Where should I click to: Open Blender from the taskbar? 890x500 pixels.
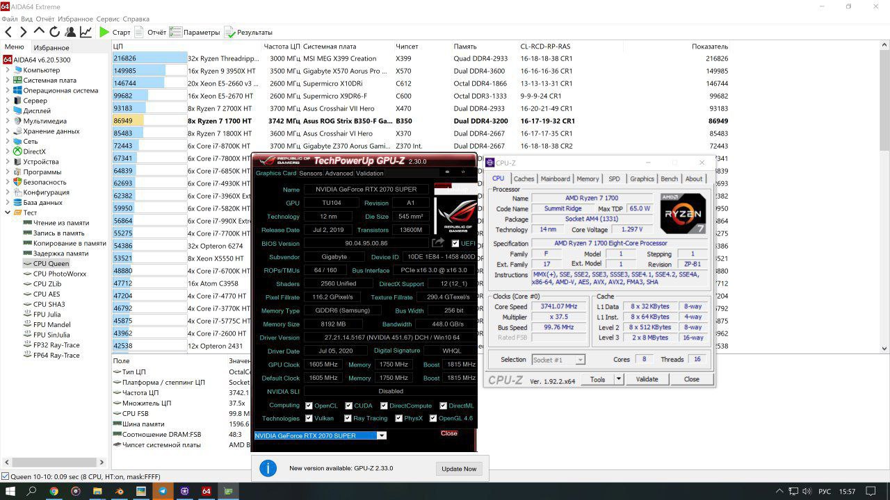120,491
